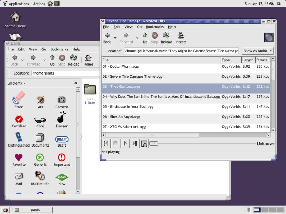The width and height of the screenshot is (286, 214).
Task: Click Reload in the music window toolbar
Action: (166, 37)
